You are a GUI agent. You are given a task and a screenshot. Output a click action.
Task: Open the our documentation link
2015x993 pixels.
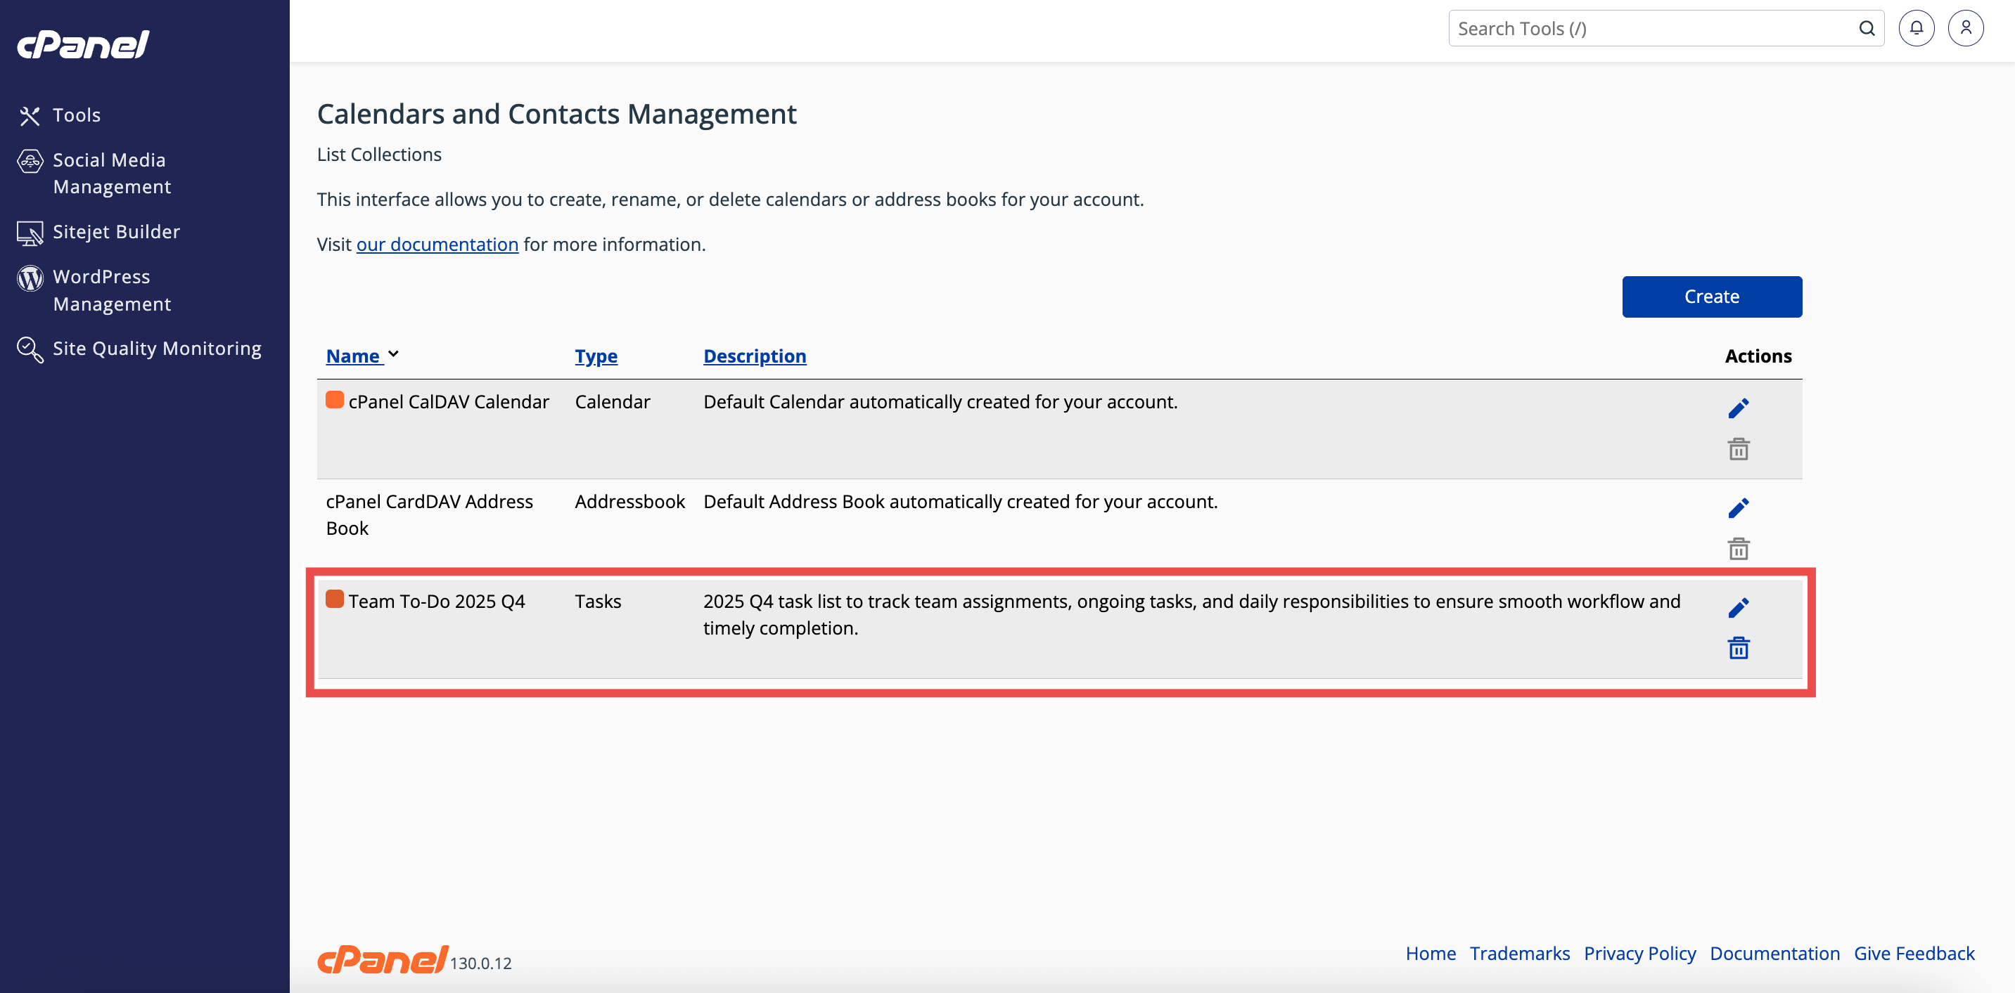437,244
